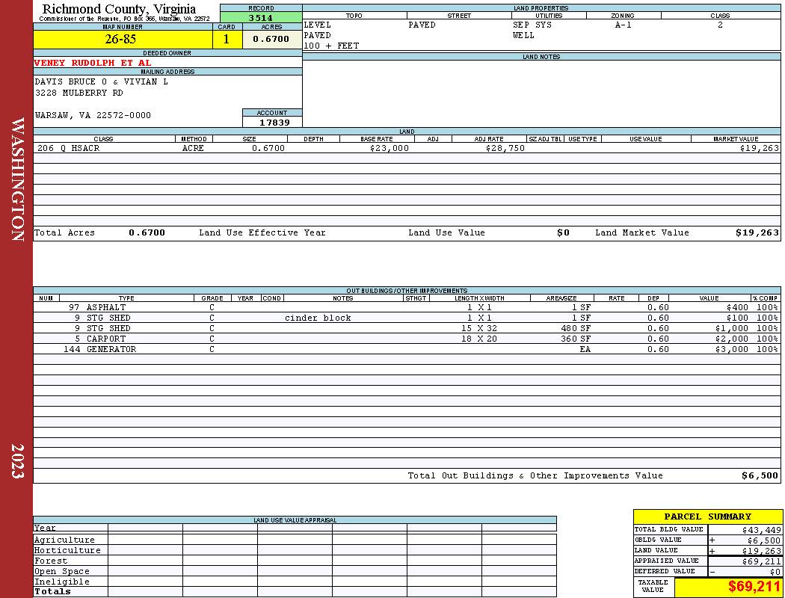Click the Richmond County, Virginia title
The width and height of the screenshot is (785, 598).
click(119, 8)
